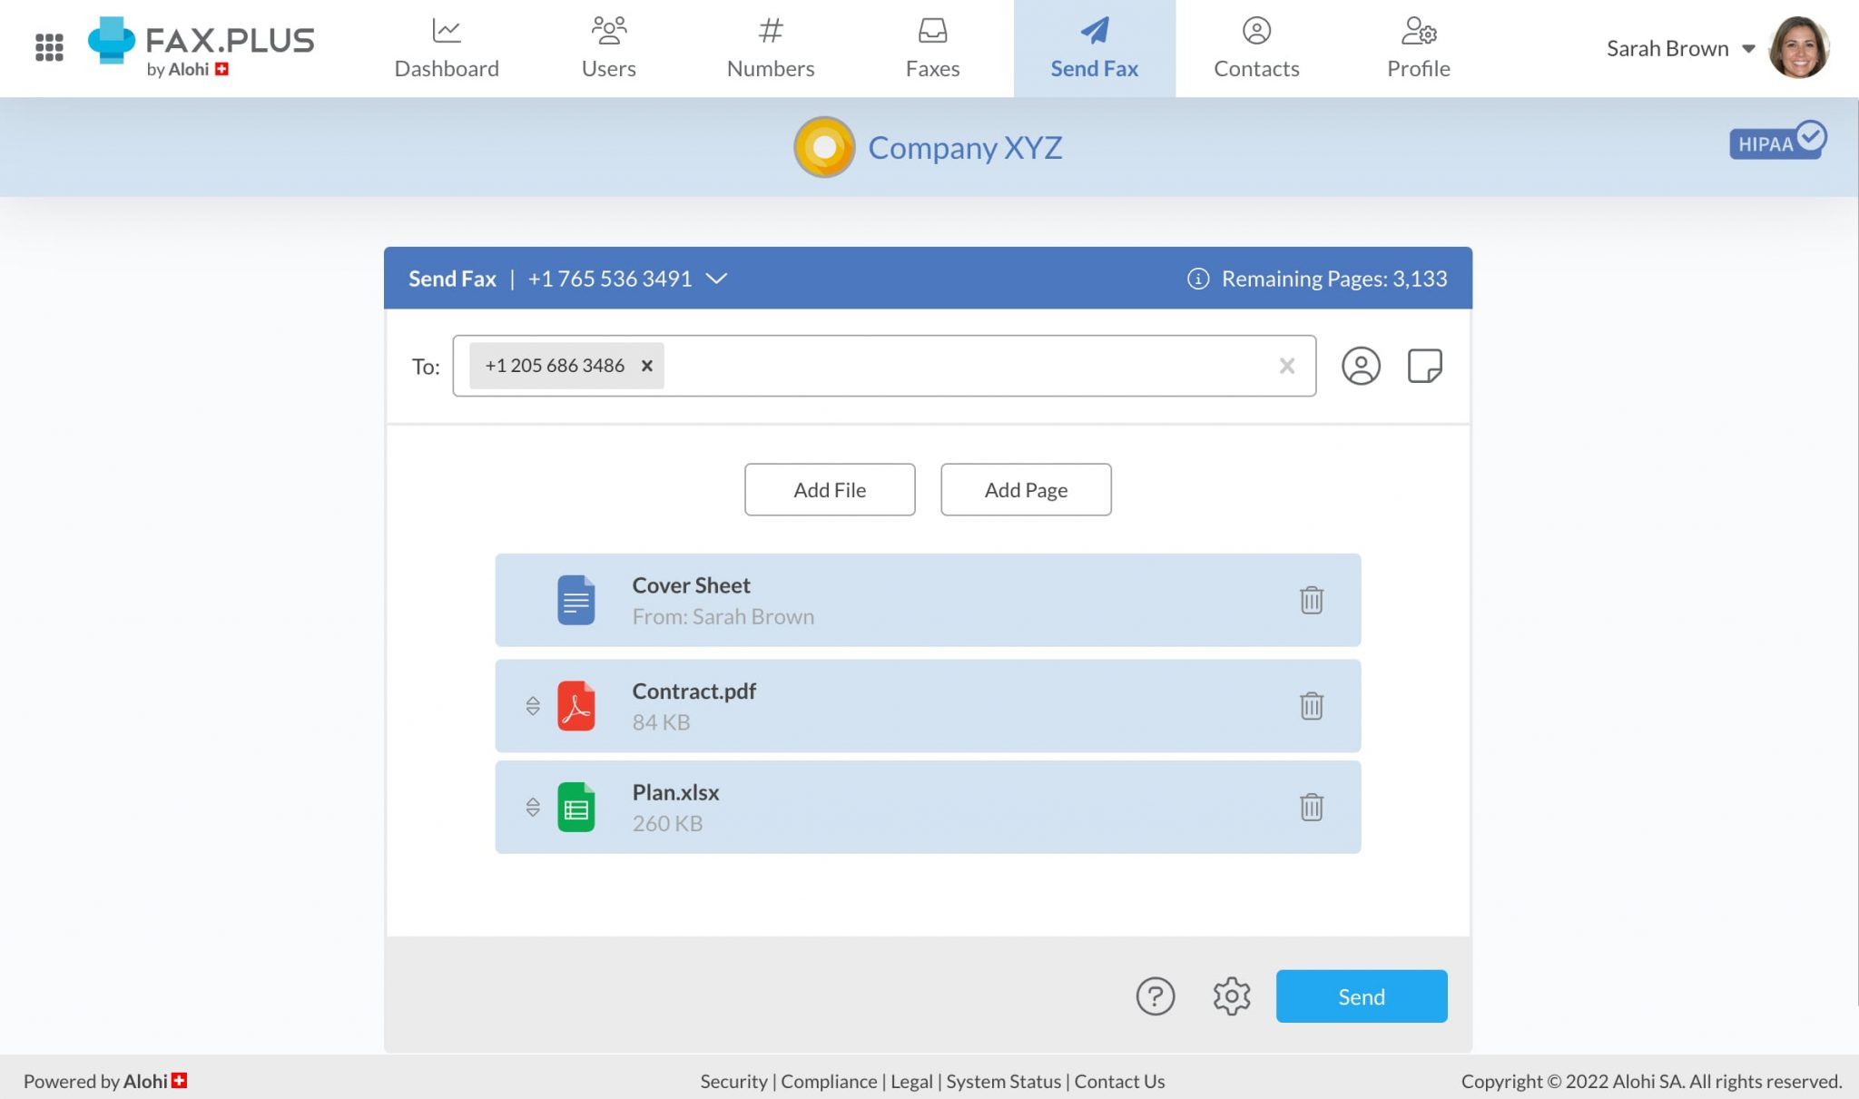Expand the sender fax number dropdown
The width and height of the screenshot is (1859, 1099).
point(716,280)
